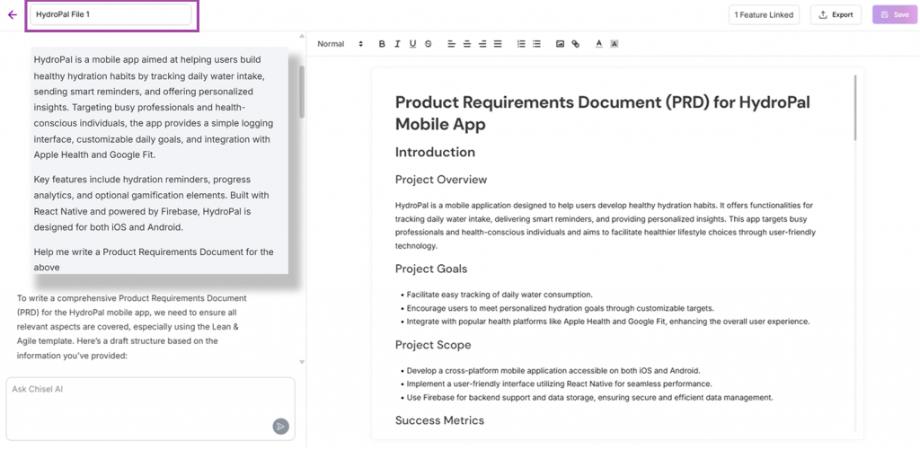Click the Project Goals heading
This screenshot has width=920, height=450.
(431, 269)
